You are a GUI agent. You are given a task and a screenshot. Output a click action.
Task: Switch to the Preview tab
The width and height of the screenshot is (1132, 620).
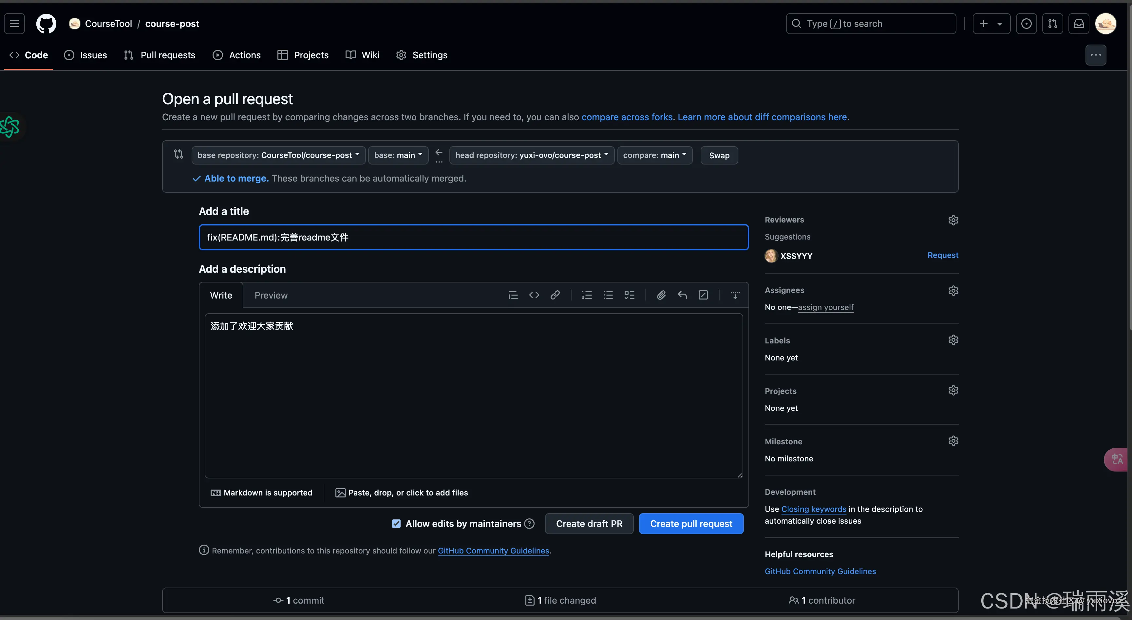271,296
